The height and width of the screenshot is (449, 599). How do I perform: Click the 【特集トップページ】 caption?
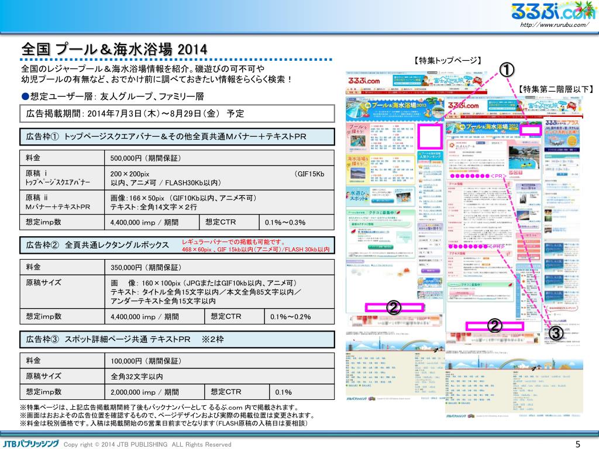[x=447, y=61]
